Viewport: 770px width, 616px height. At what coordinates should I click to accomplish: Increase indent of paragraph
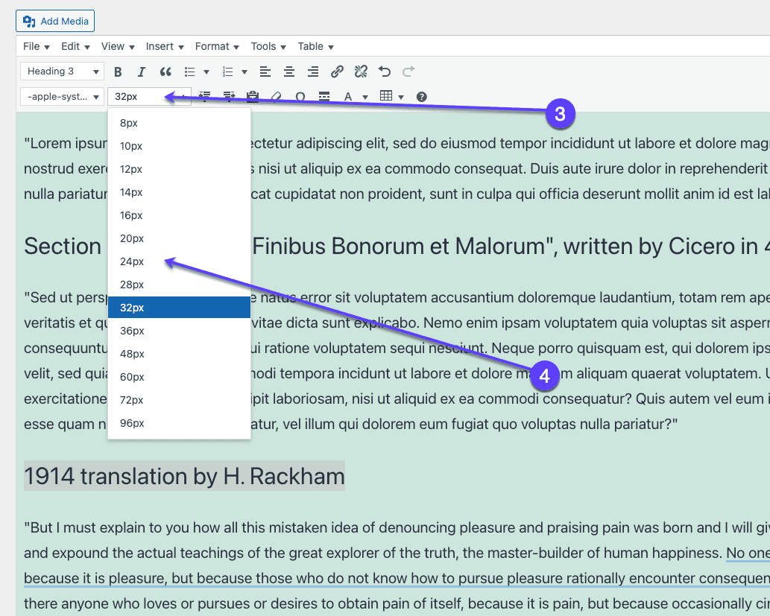[x=229, y=97]
